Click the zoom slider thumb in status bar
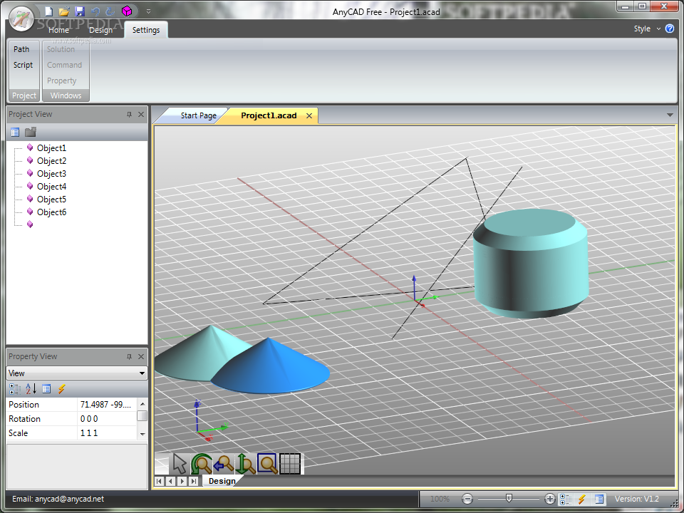The width and height of the screenshot is (684, 513). point(509,498)
